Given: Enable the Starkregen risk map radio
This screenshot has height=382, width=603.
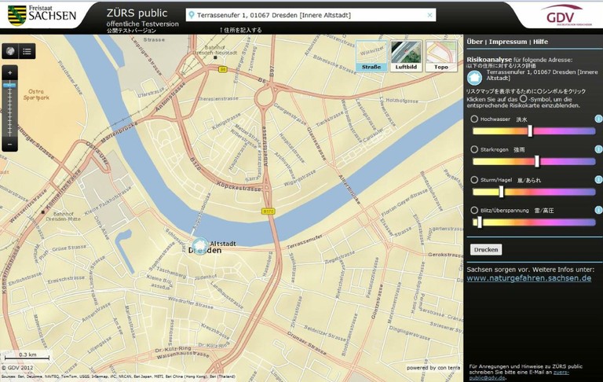Looking at the screenshot, I should point(474,149).
